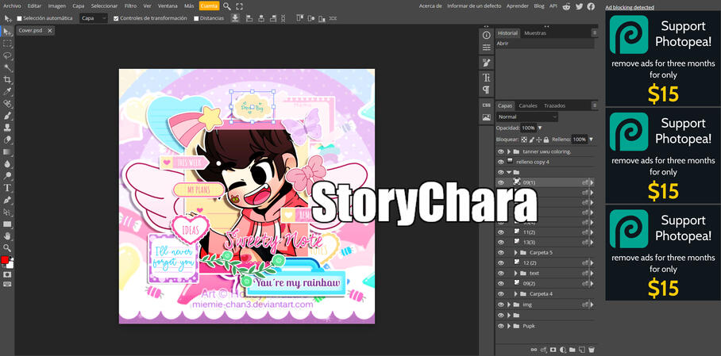Click the Cuenta button
The width and height of the screenshot is (721, 356).
click(x=208, y=6)
